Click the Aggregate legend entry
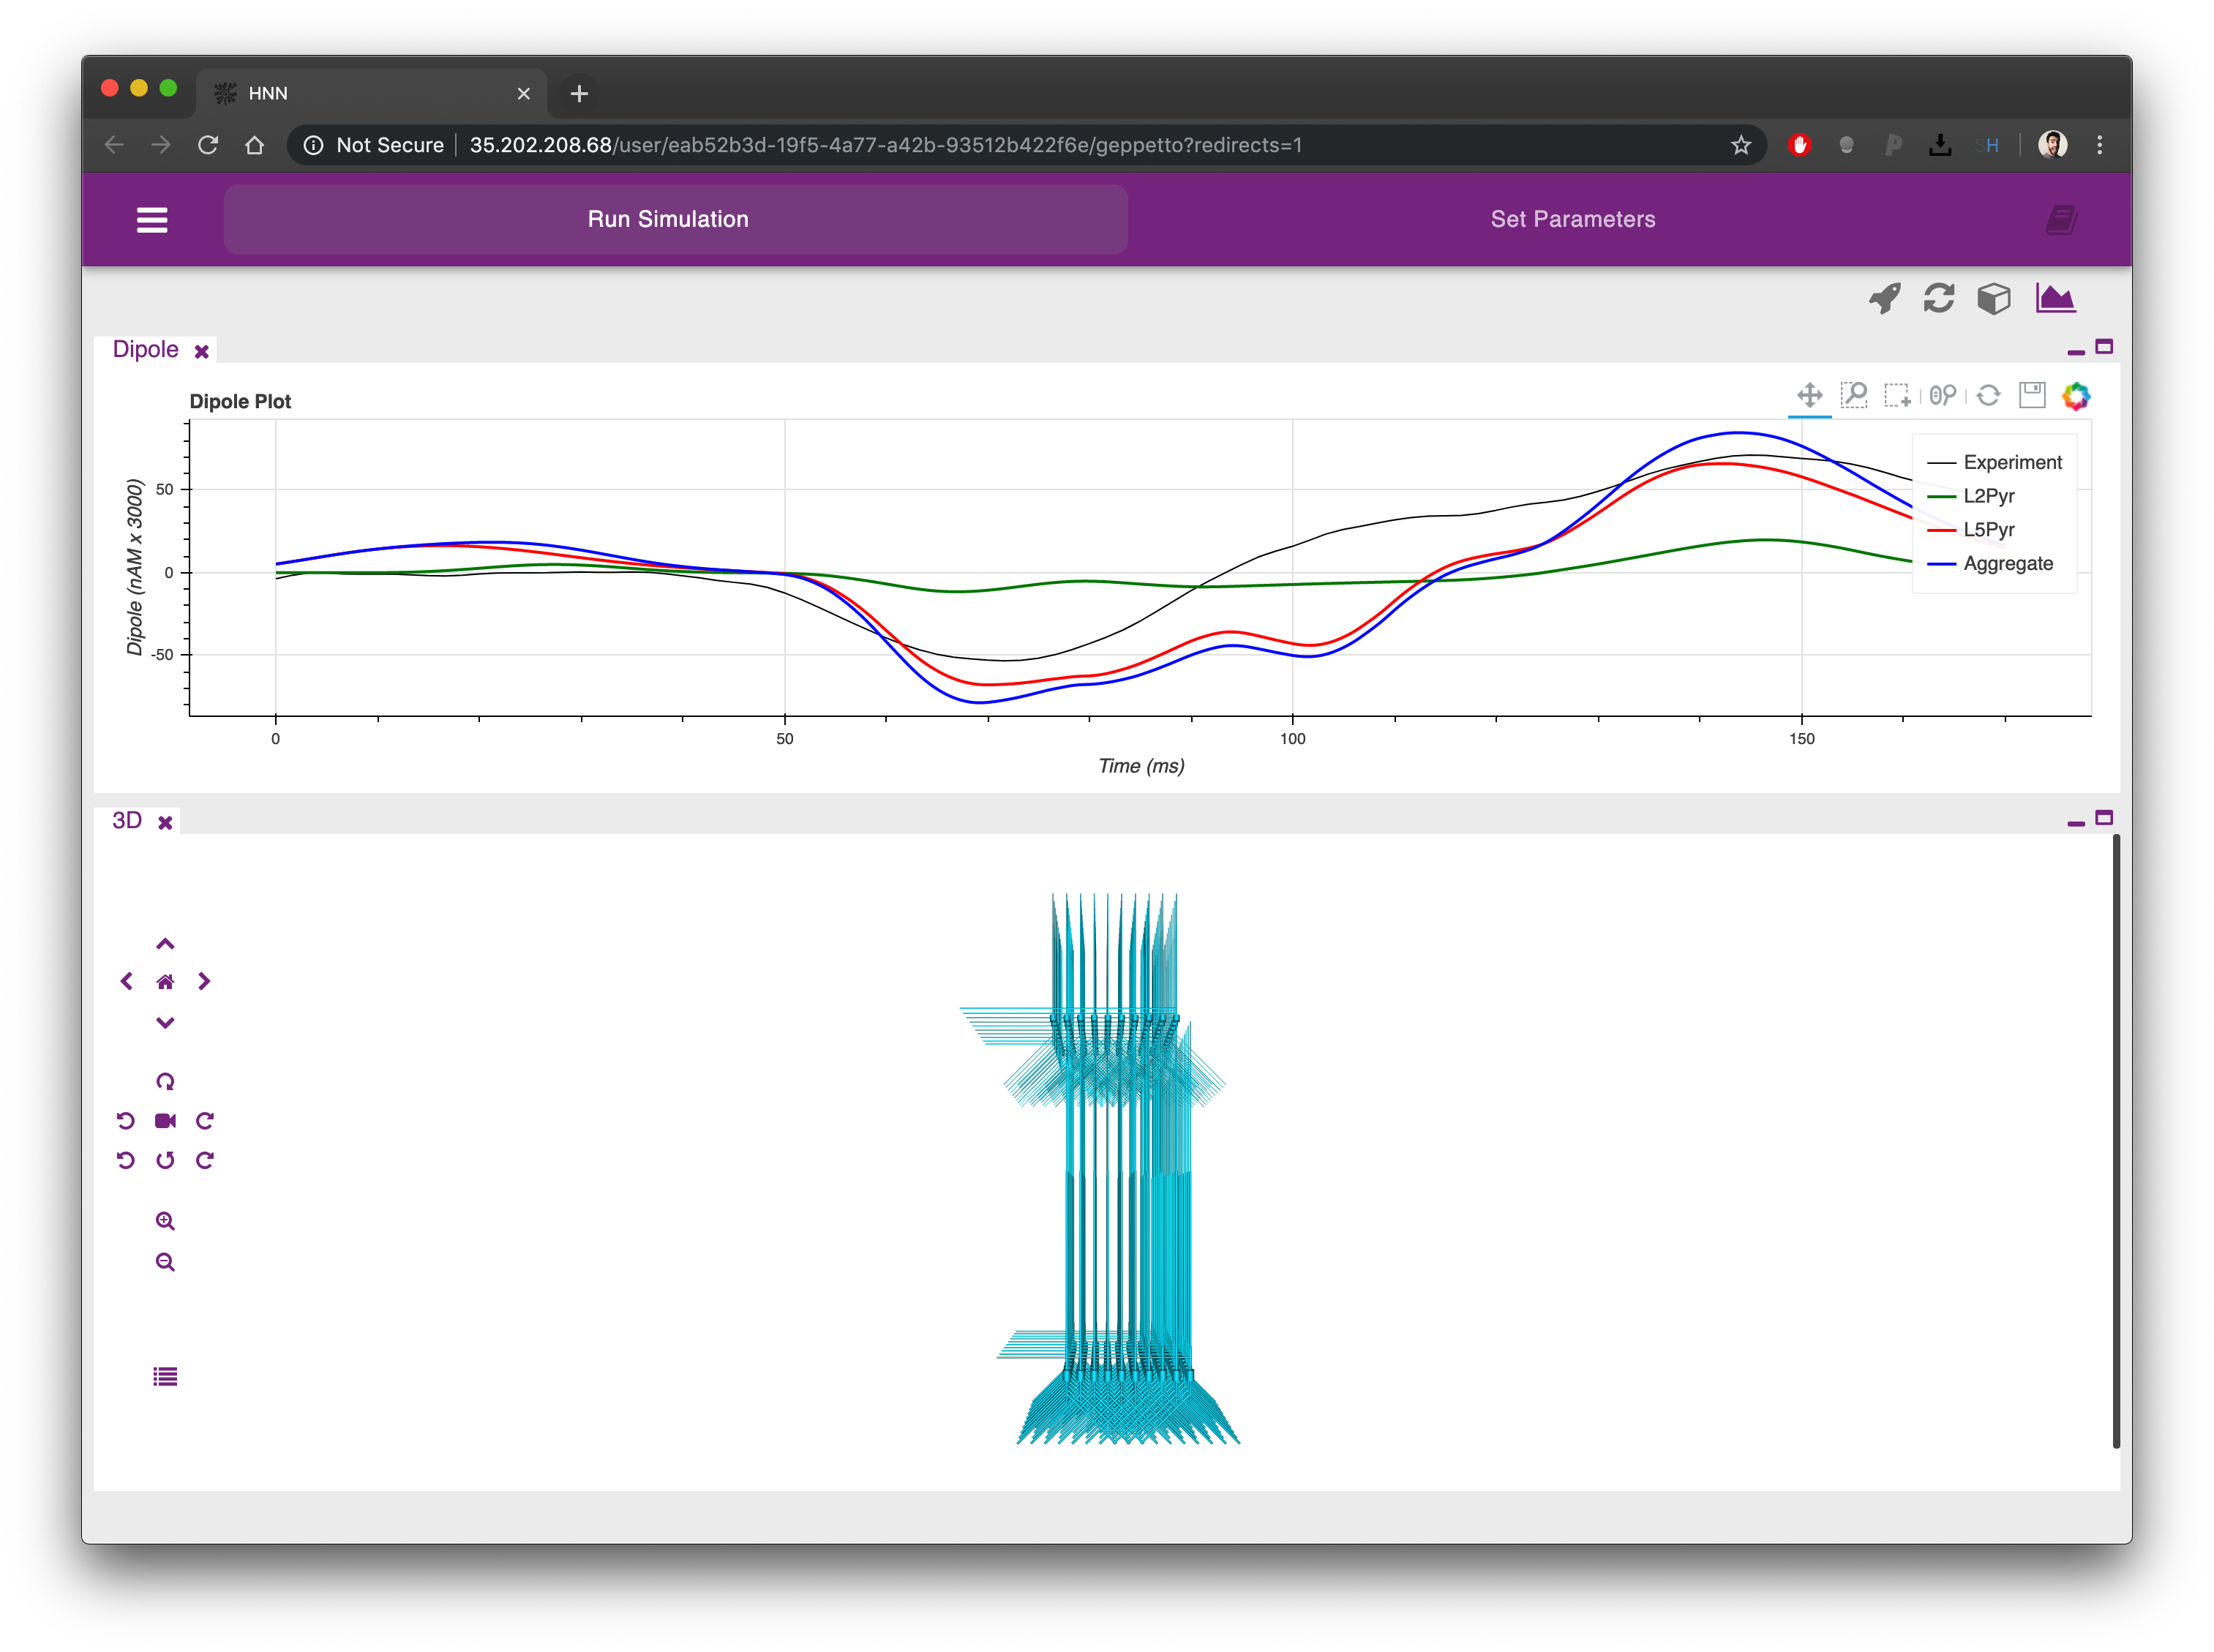This screenshot has height=1652, width=2214. click(2007, 563)
